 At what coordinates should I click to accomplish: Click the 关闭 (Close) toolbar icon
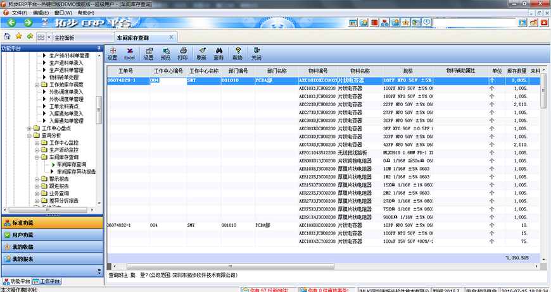coord(256,53)
